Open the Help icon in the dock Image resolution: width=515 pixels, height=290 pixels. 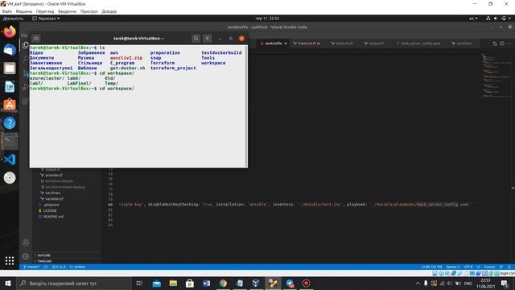click(10, 123)
